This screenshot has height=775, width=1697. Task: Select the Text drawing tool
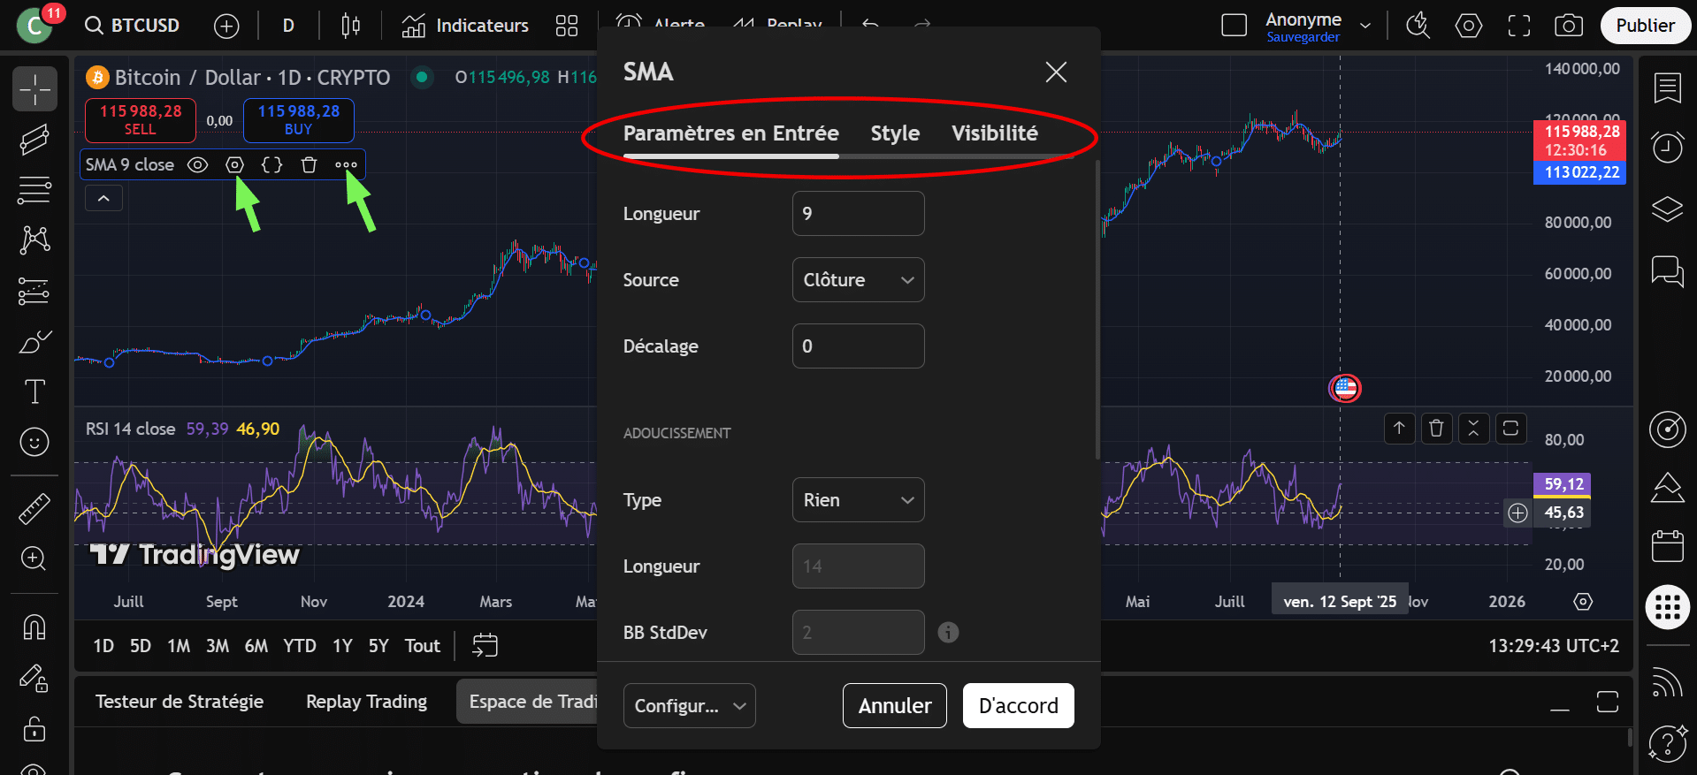coord(34,391)
